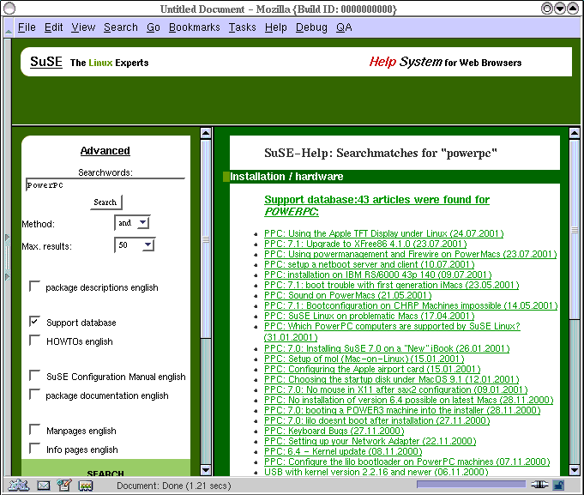Open the View menu

83,27
